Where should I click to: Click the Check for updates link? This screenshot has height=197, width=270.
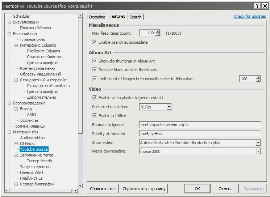coord(250,16)
